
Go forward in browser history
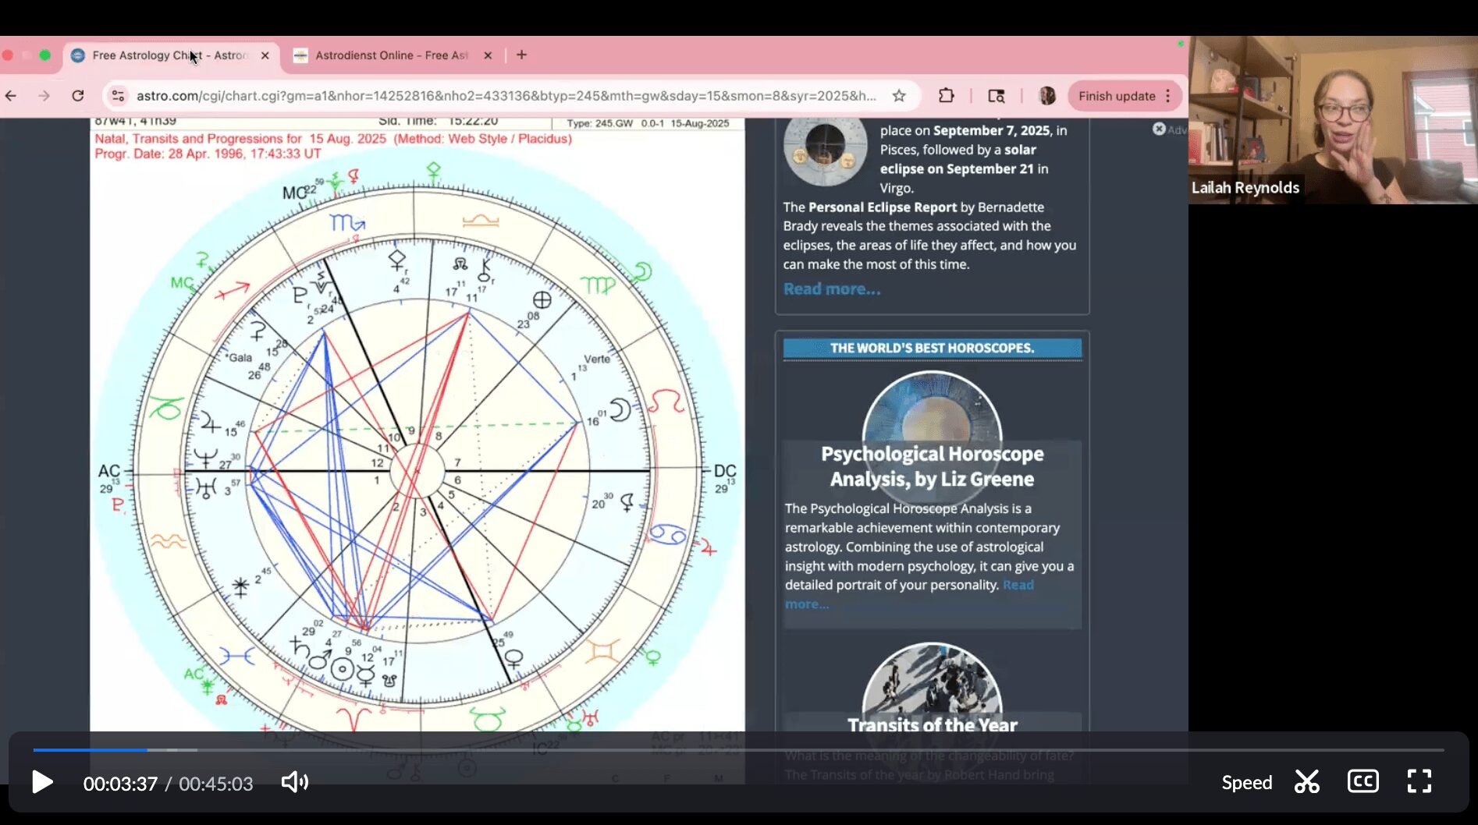[x=44, y=96]
